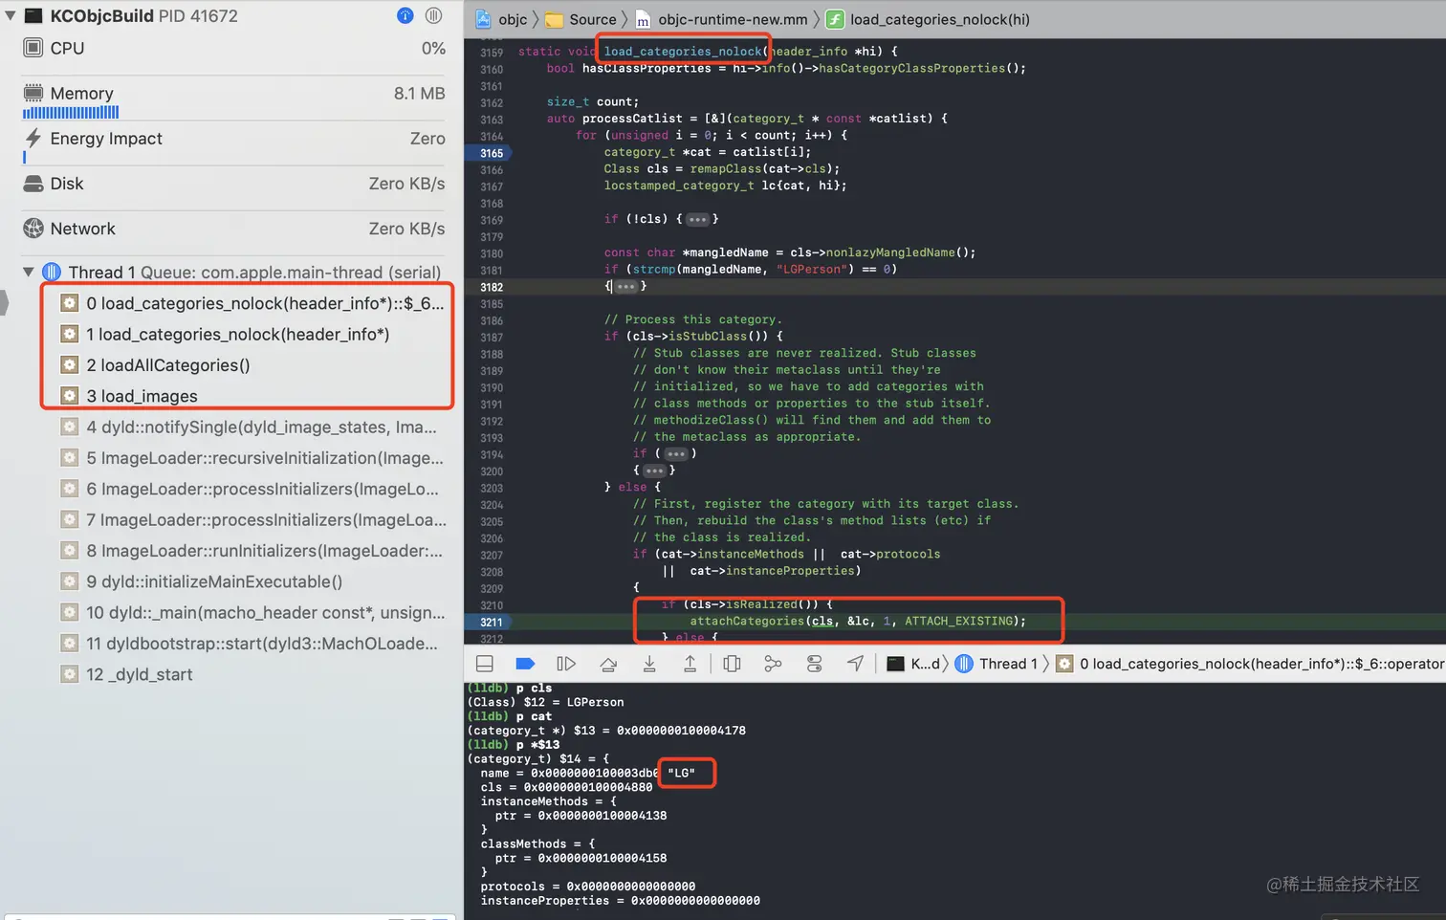Click the CPU chip icon
This screenshot has height=920, width=1446.
coord(33,48)
